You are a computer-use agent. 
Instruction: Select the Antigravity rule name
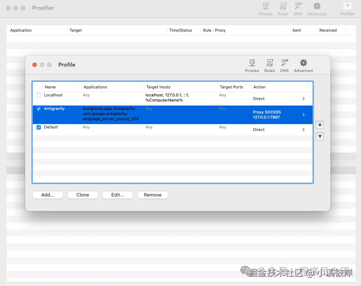coord(54,109)
